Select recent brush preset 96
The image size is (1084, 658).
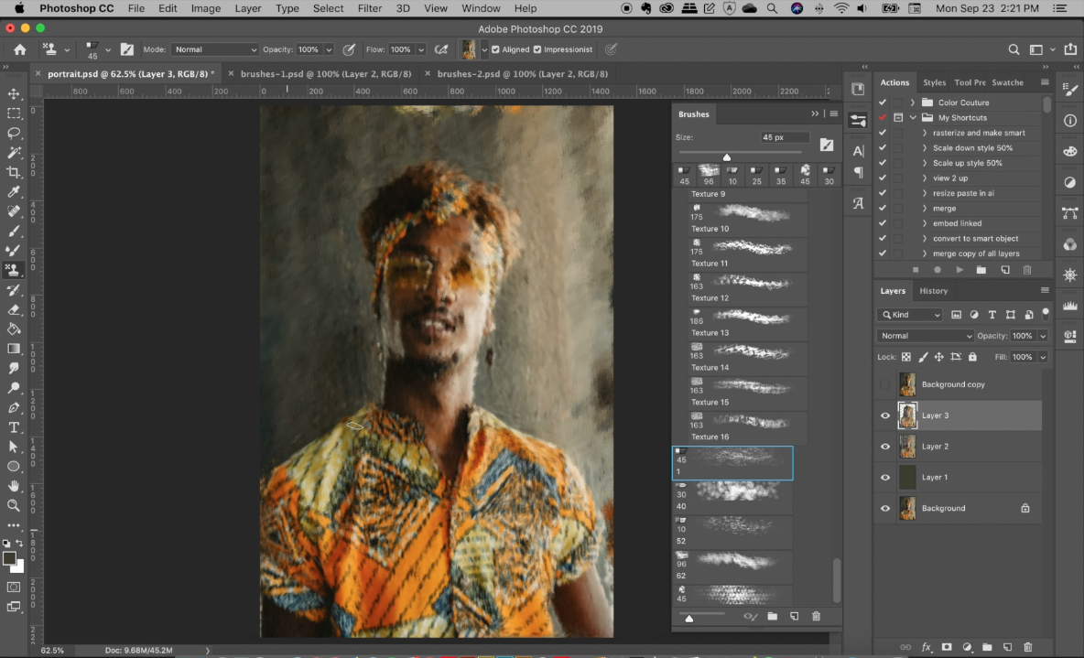click(x=709, y=174)
